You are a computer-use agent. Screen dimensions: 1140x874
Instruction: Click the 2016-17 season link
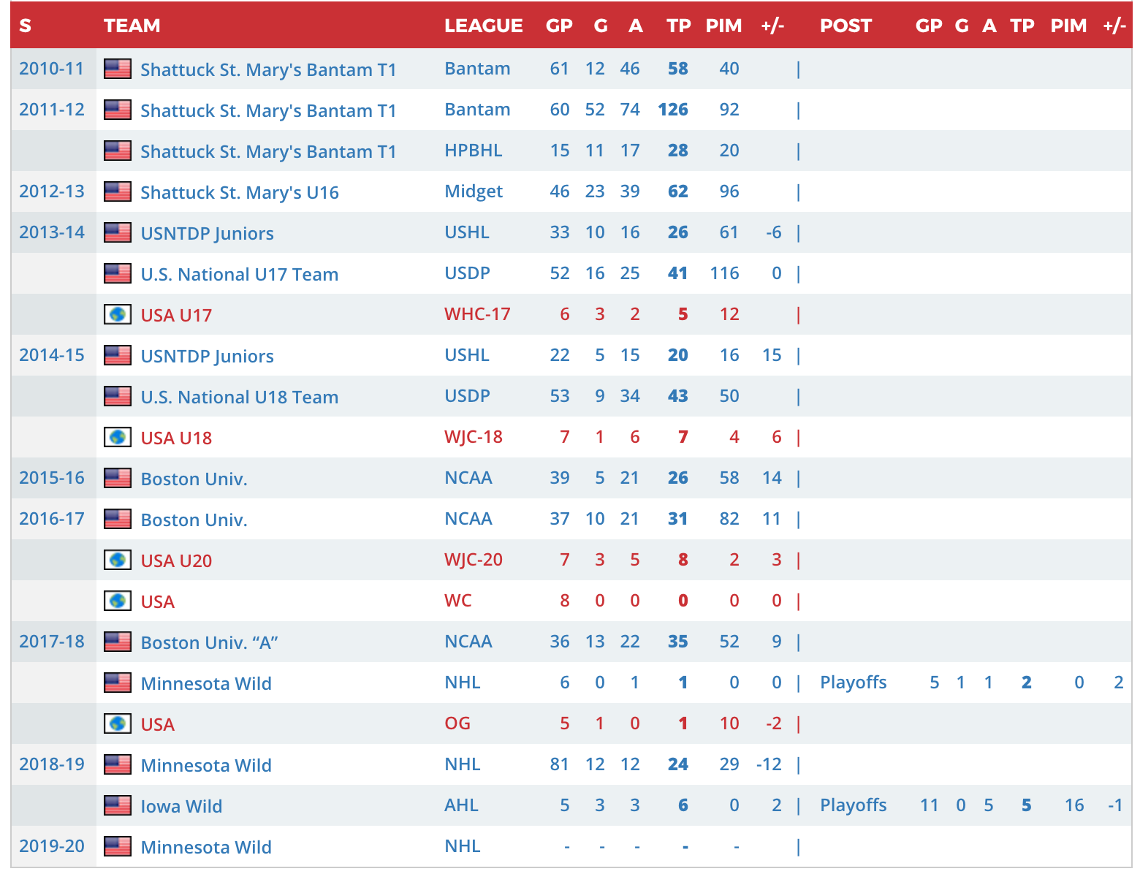tap(52, 519)
